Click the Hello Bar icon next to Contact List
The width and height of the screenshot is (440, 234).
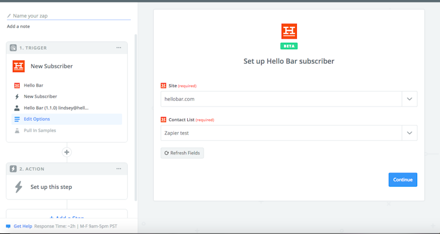[163, 120]
